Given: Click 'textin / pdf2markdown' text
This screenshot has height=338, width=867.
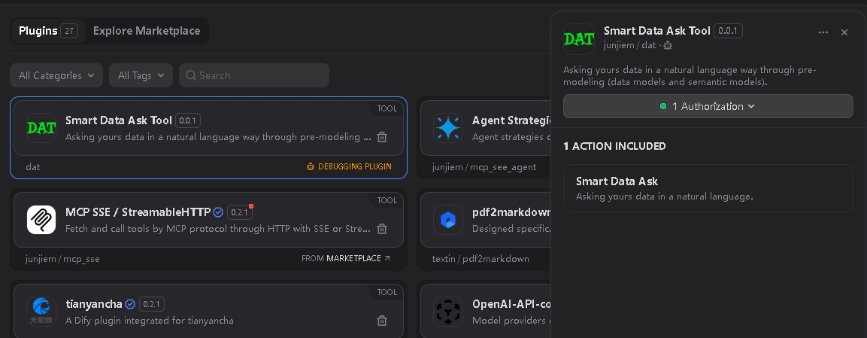Looking at the screenshot, I should click(480, 258).
